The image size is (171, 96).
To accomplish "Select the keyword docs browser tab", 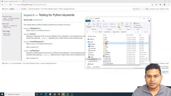I will point(11,1).
